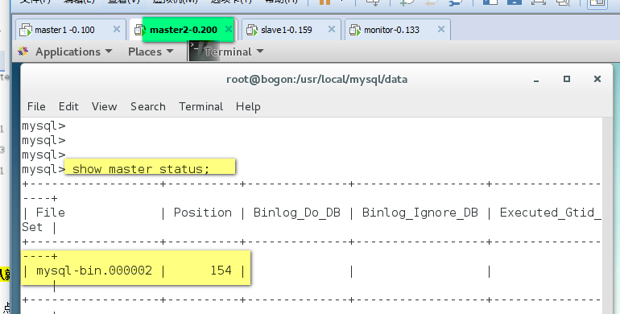Image resolution: width=620 pixels, height=314 pixels.
Task: Click the Binlog_Do_DB column header
Action: coord(297,213)
